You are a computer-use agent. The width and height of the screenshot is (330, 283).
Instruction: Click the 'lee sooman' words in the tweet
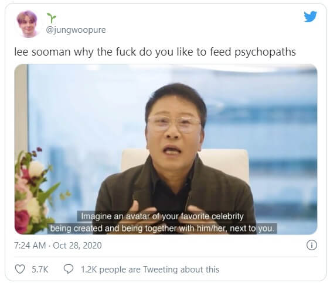tap(42, 52)
